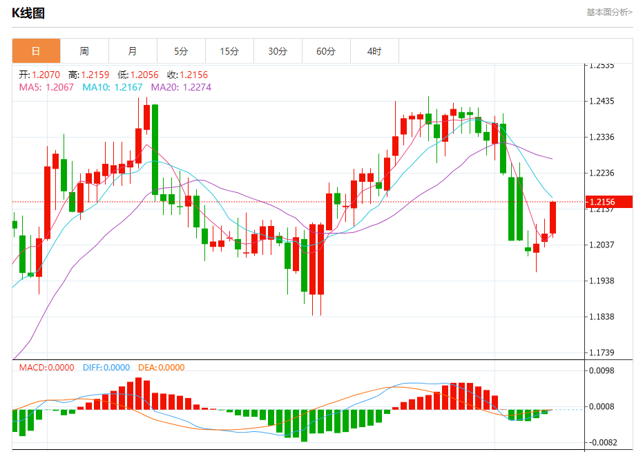Click the 1.2236 price axis label
This screenshot has width=634, height=452.
pos(602,173)
